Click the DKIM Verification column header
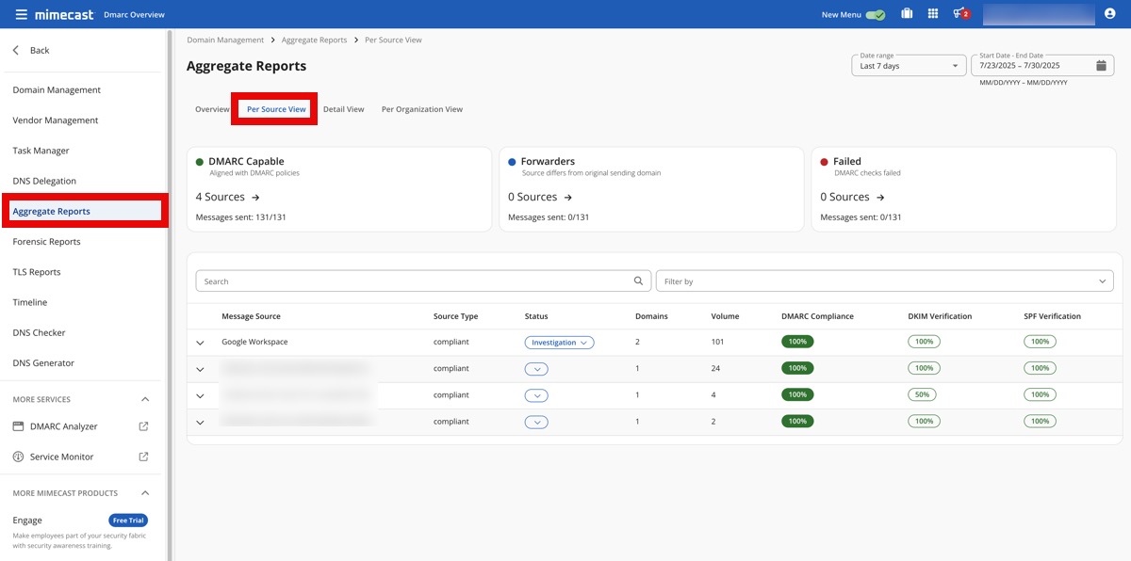This screenshot has height=561, width=1131. coord(940,316)
